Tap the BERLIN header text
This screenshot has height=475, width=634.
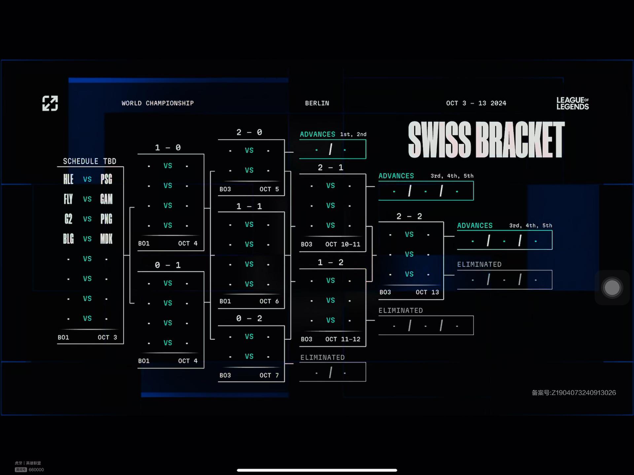coord(317,103)
